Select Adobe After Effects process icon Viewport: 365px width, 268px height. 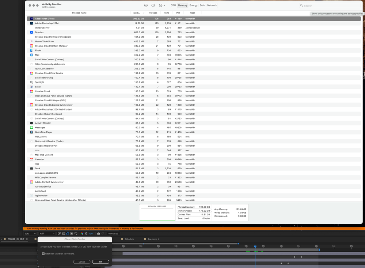tap(31, 19)
